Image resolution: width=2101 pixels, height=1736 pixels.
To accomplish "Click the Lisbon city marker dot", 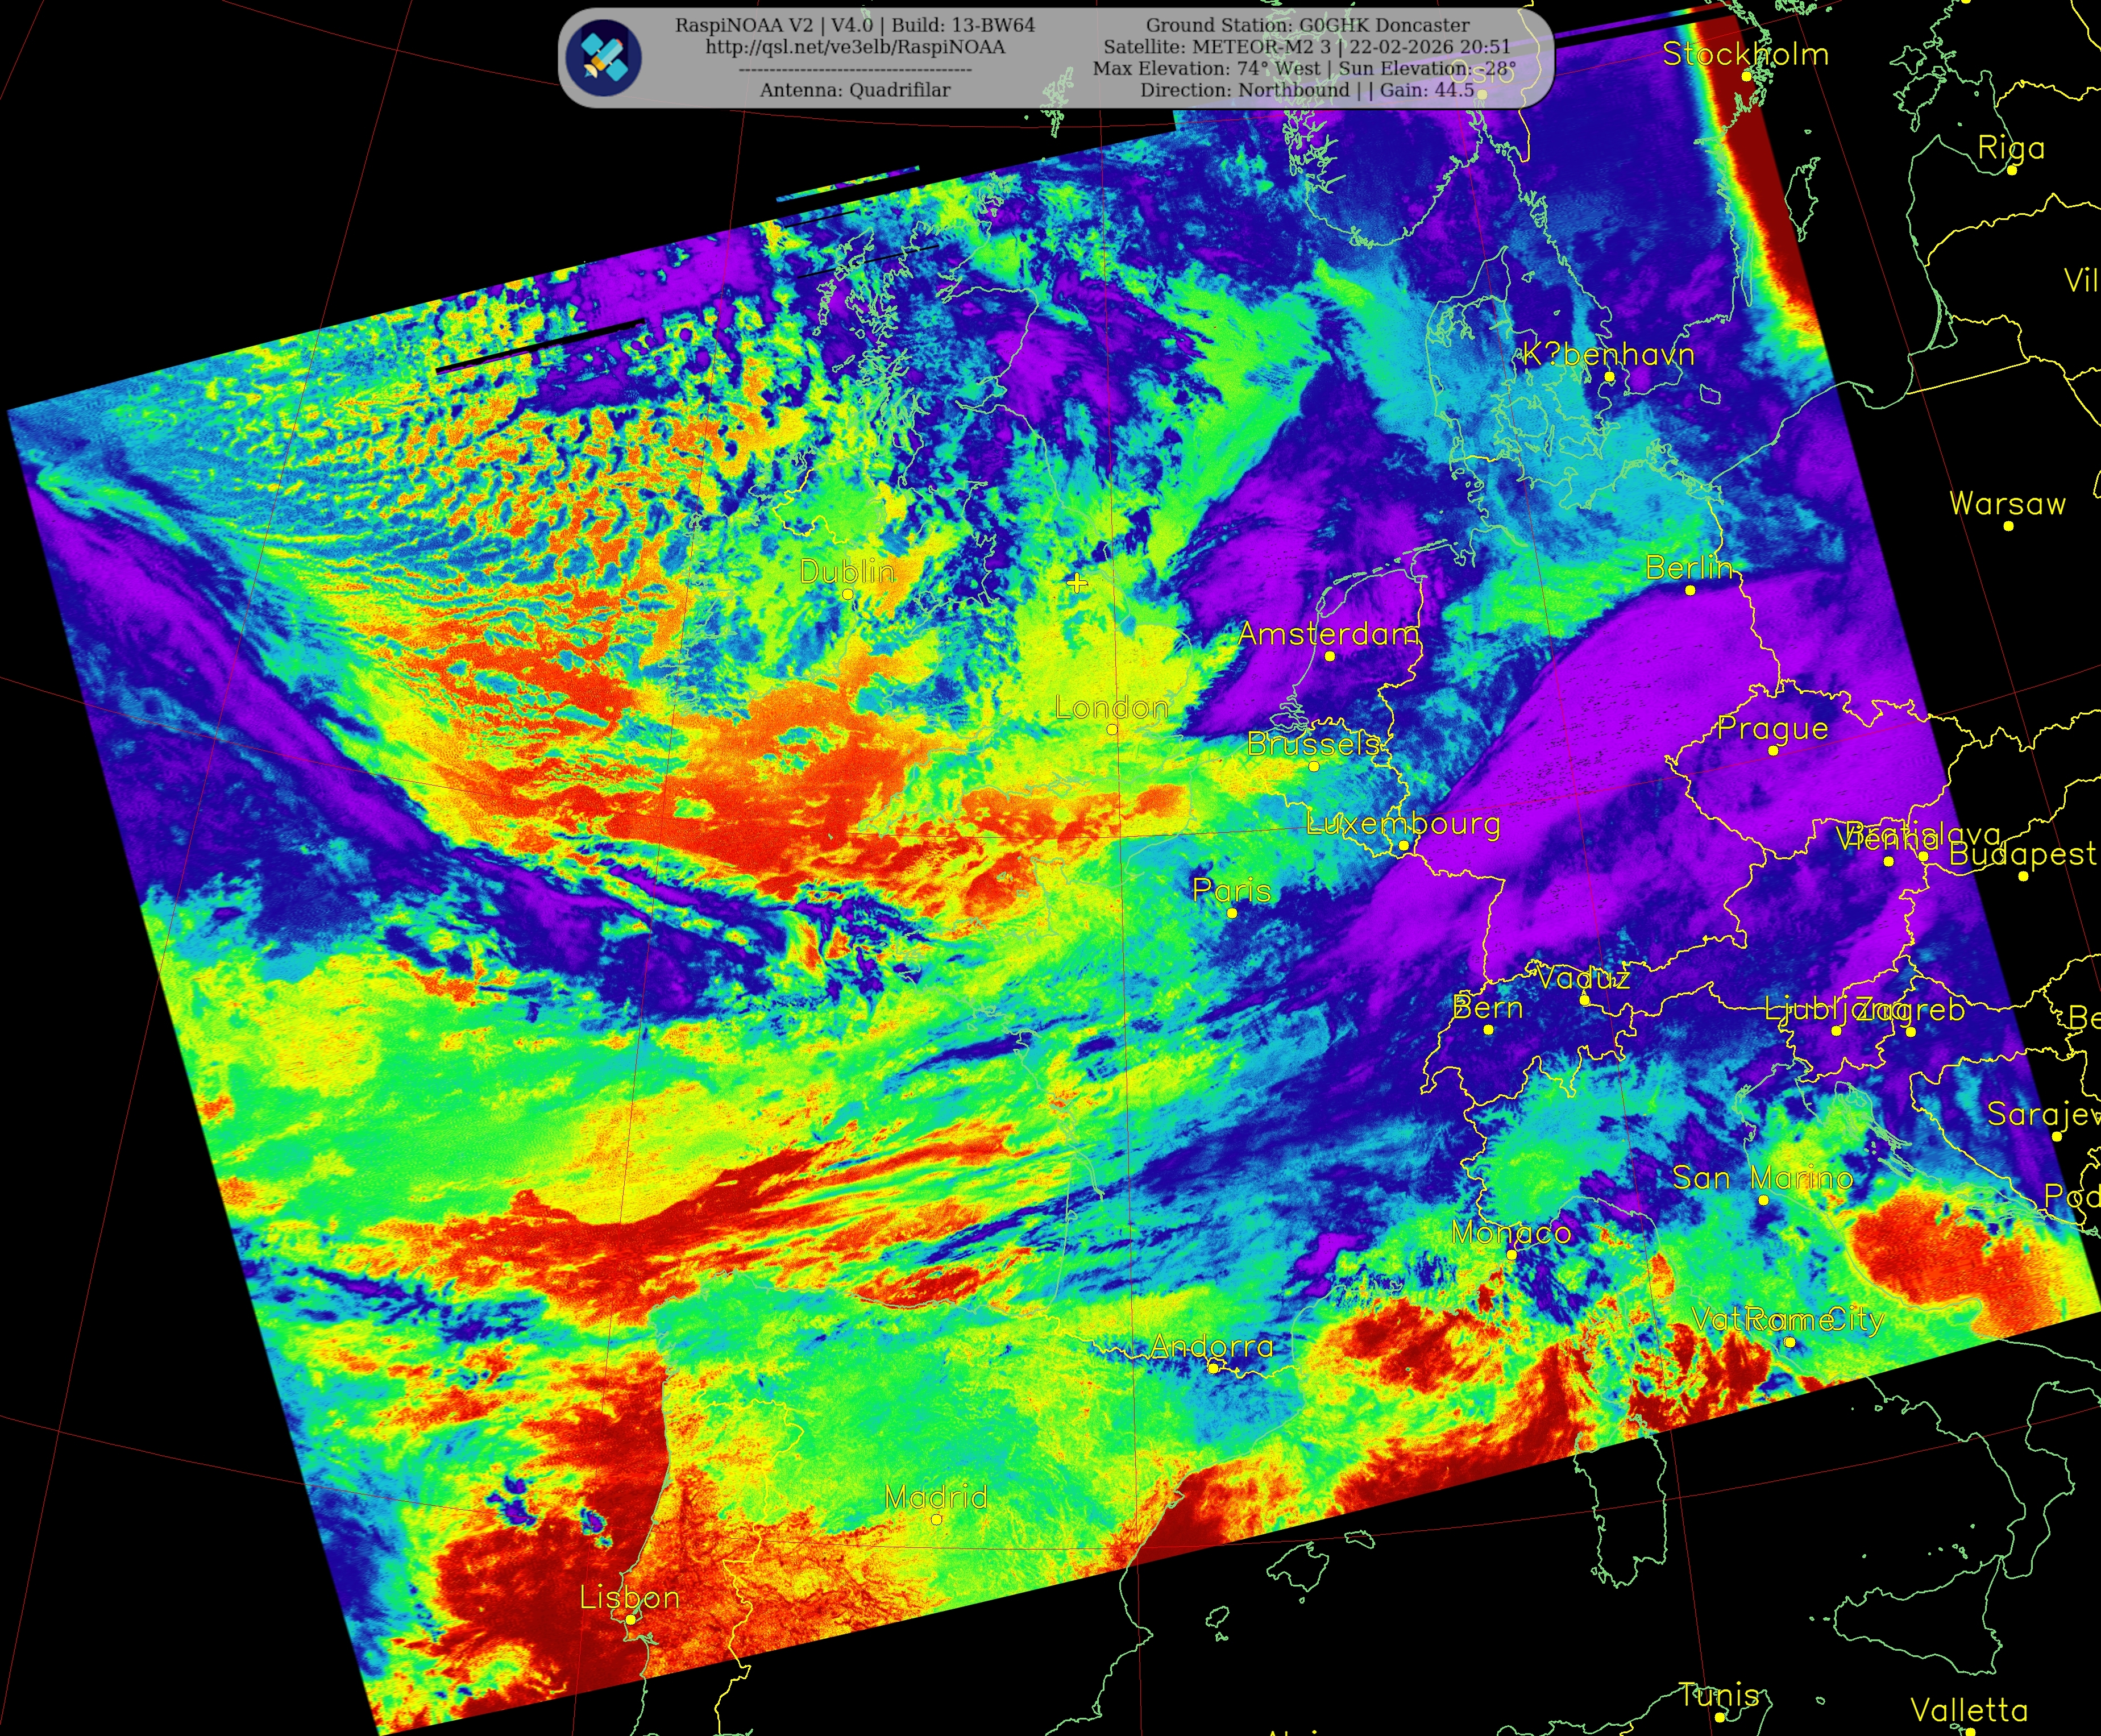I will pyautogui.click(x=630, y=1619).
